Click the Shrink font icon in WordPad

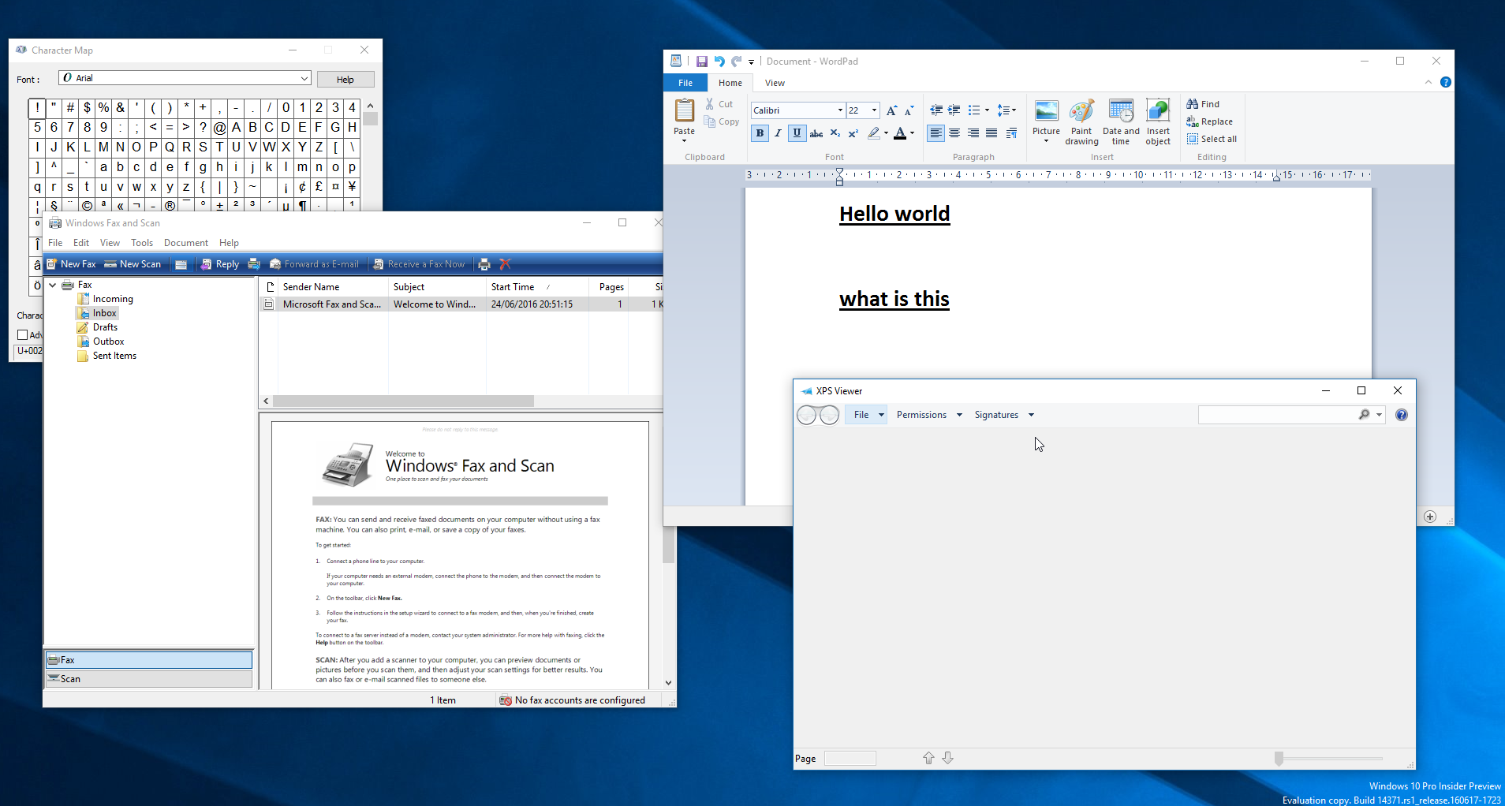[x=909, y=110]
